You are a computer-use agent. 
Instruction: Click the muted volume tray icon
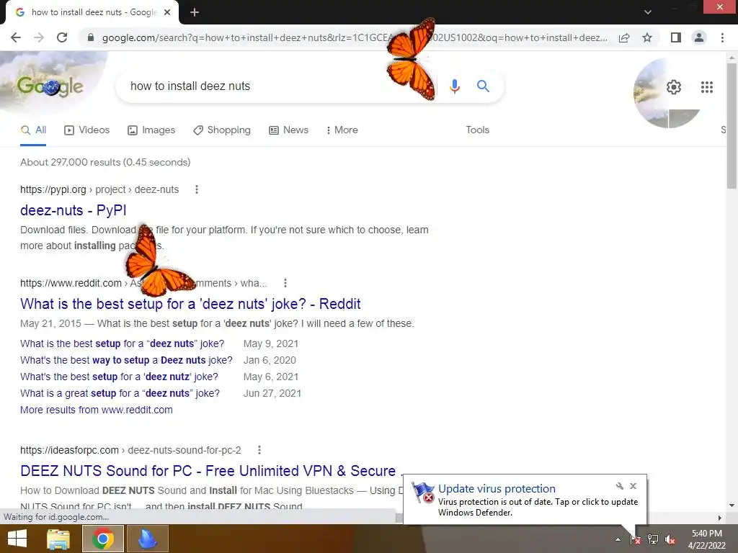pyautogui.click(x=670, y=539)
